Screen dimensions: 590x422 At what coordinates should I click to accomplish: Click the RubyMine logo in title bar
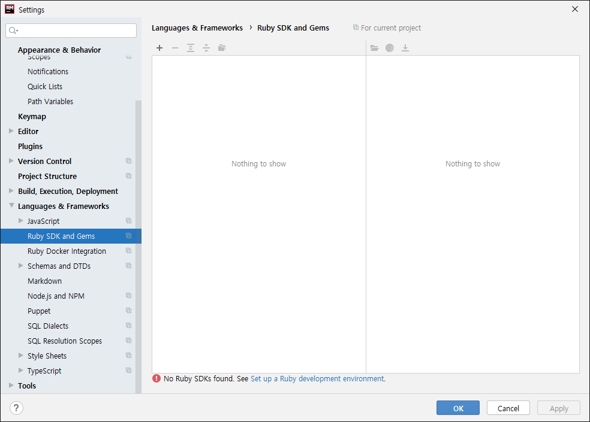point(10,9)
